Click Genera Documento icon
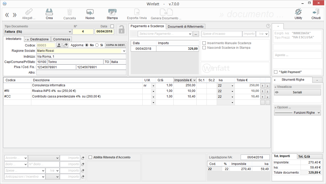Screen dimensions: 326x184 point(166,12)
